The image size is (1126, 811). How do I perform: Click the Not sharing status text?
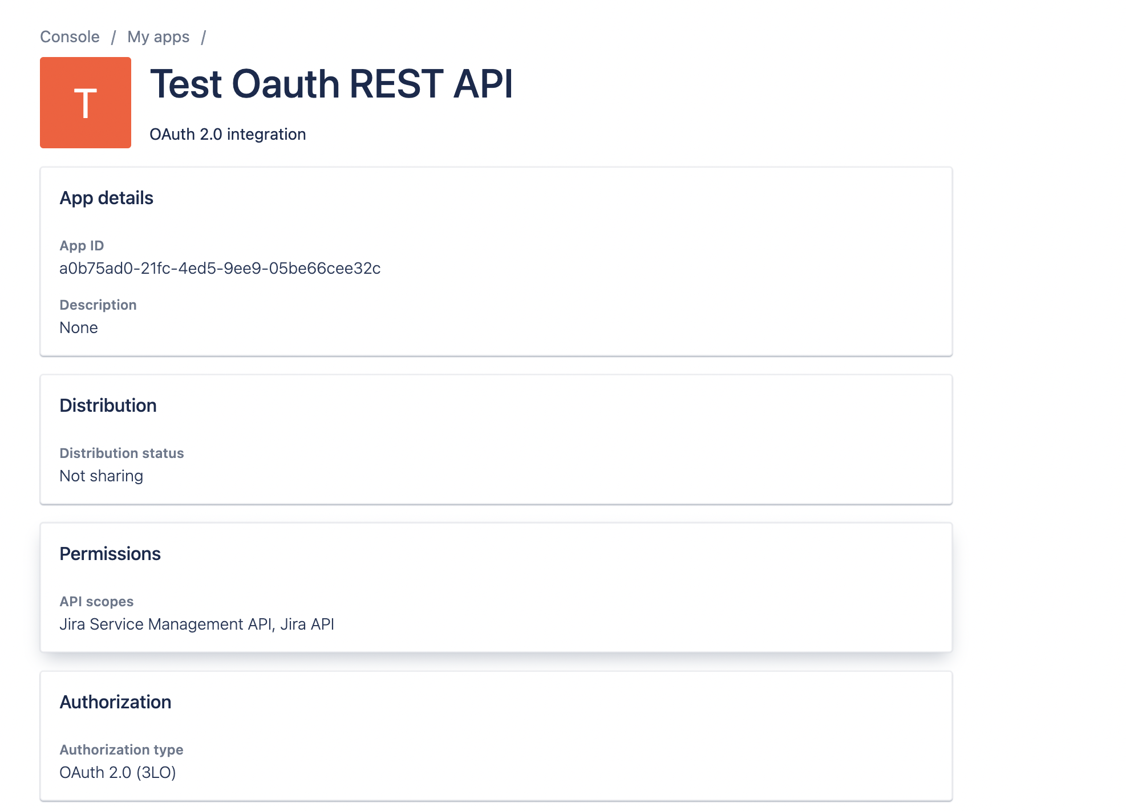[x=101, y=476]
